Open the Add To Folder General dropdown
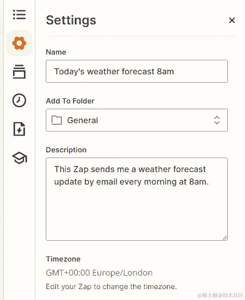 (x=137, y=120)
